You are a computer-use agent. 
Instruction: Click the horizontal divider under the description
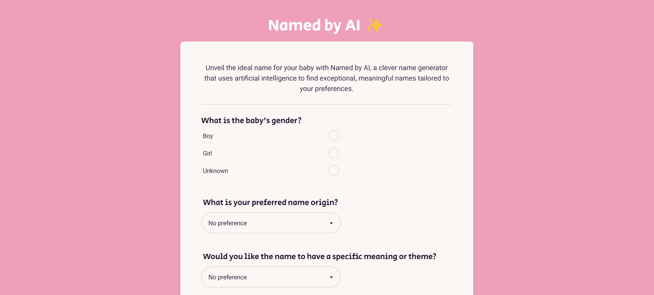[x=327, y=104]
